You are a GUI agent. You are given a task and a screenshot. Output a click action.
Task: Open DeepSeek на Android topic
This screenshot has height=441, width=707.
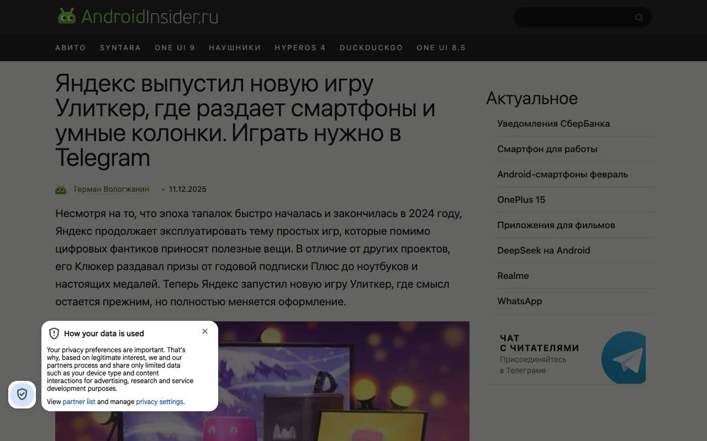click(x=544, y=250)
